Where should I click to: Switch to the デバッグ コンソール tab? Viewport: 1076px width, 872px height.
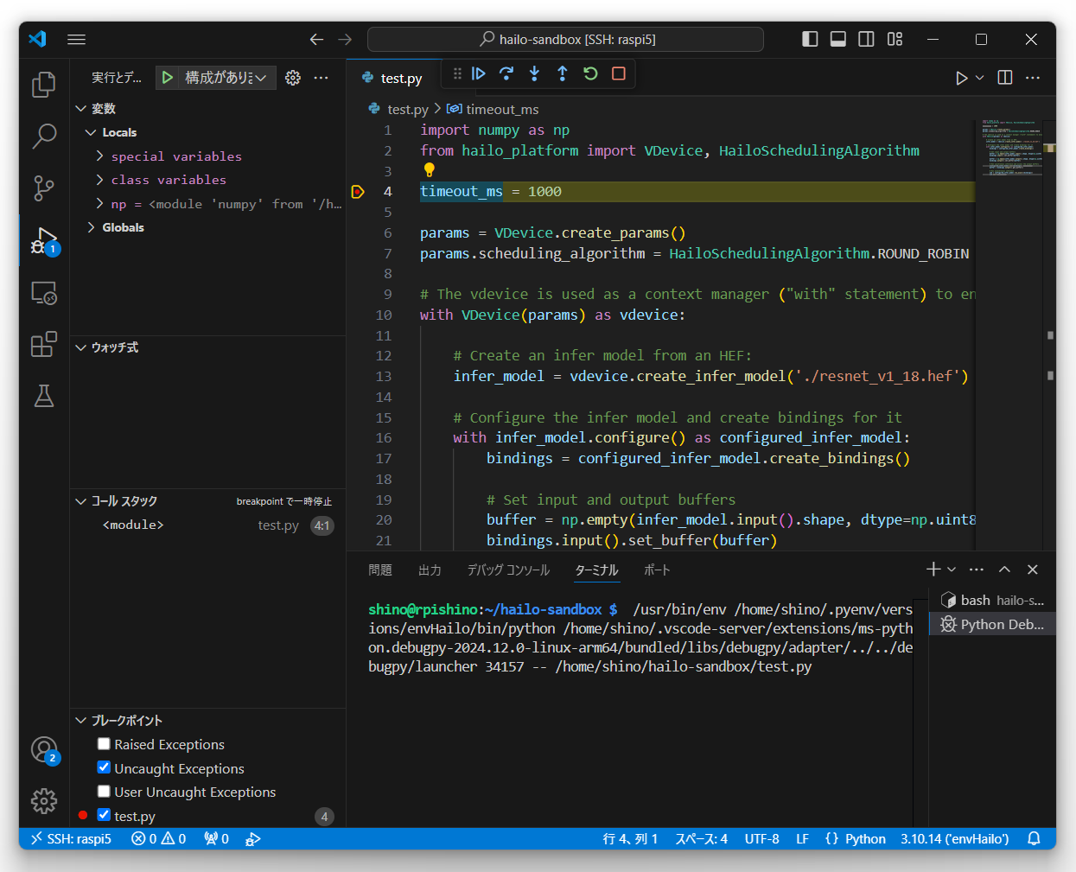[x=507, y=570]
